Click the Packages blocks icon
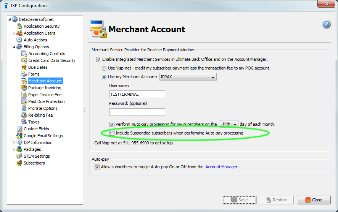The width and height of the screenshot is (338, 212). tap(19, 149)
